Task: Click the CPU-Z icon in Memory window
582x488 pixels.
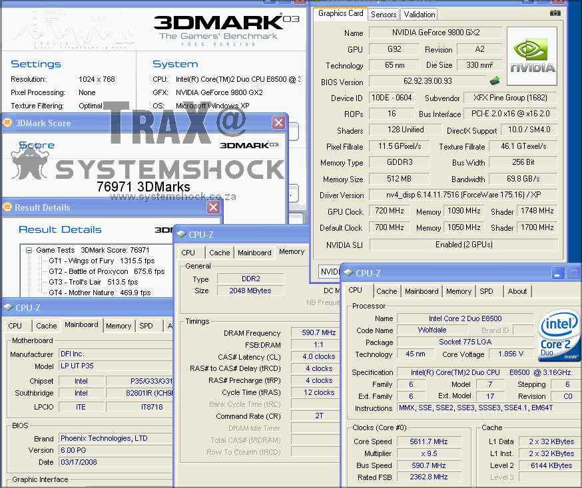Action: [181, 234]
